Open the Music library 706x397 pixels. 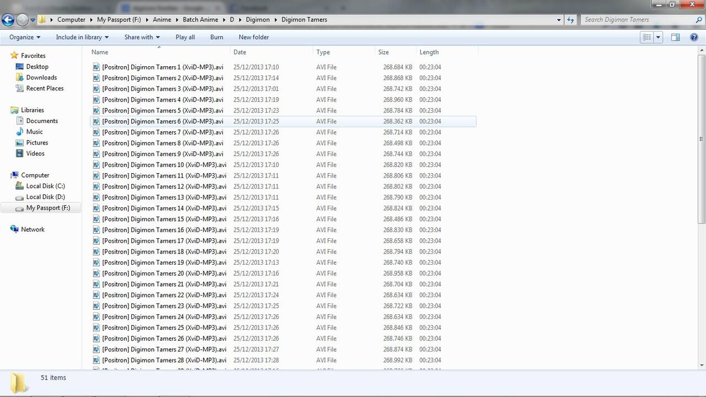34,132
